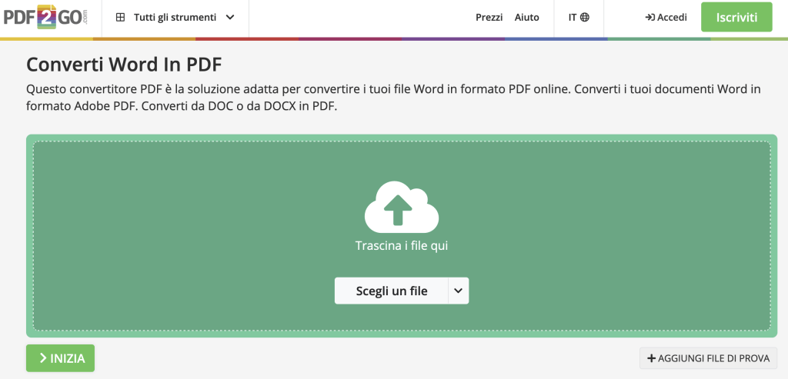Click the green Iscriviti button

pos(736,17)
